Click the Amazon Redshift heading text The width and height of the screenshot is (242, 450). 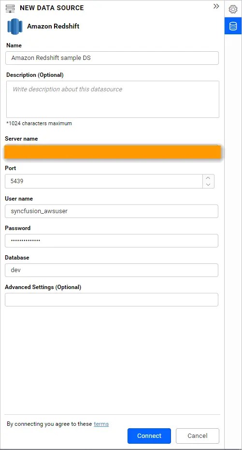tap(53, 27)
